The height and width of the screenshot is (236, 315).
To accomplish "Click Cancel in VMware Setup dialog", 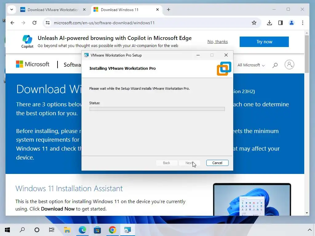I will 217,163.
